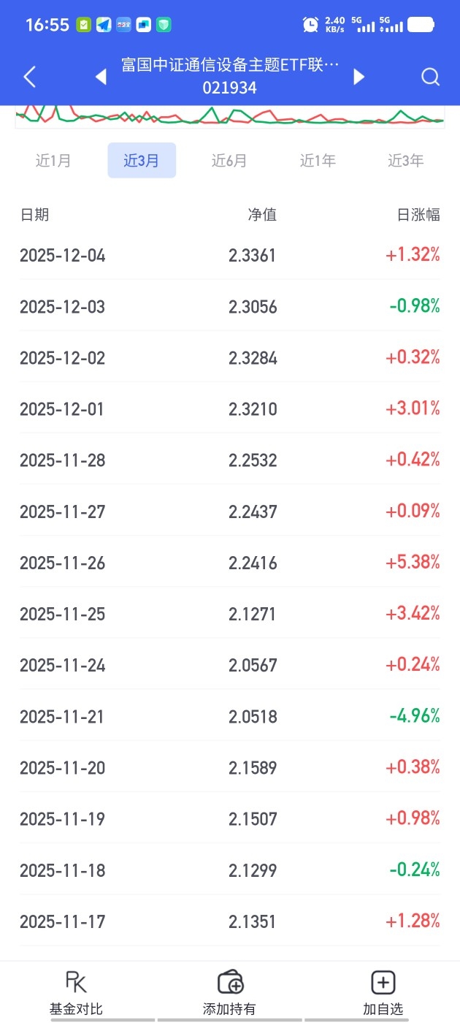Image resolution: width=460 pixels, height=1023 pixels.
Task: Tap the 加自选 plus icon
Action: pyautogui.click(x=383, y=983)
